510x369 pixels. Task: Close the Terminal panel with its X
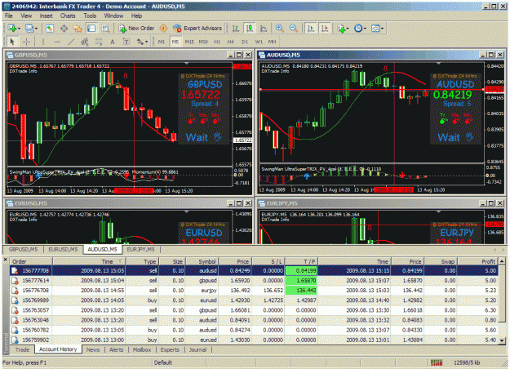[x=5, y=260]
